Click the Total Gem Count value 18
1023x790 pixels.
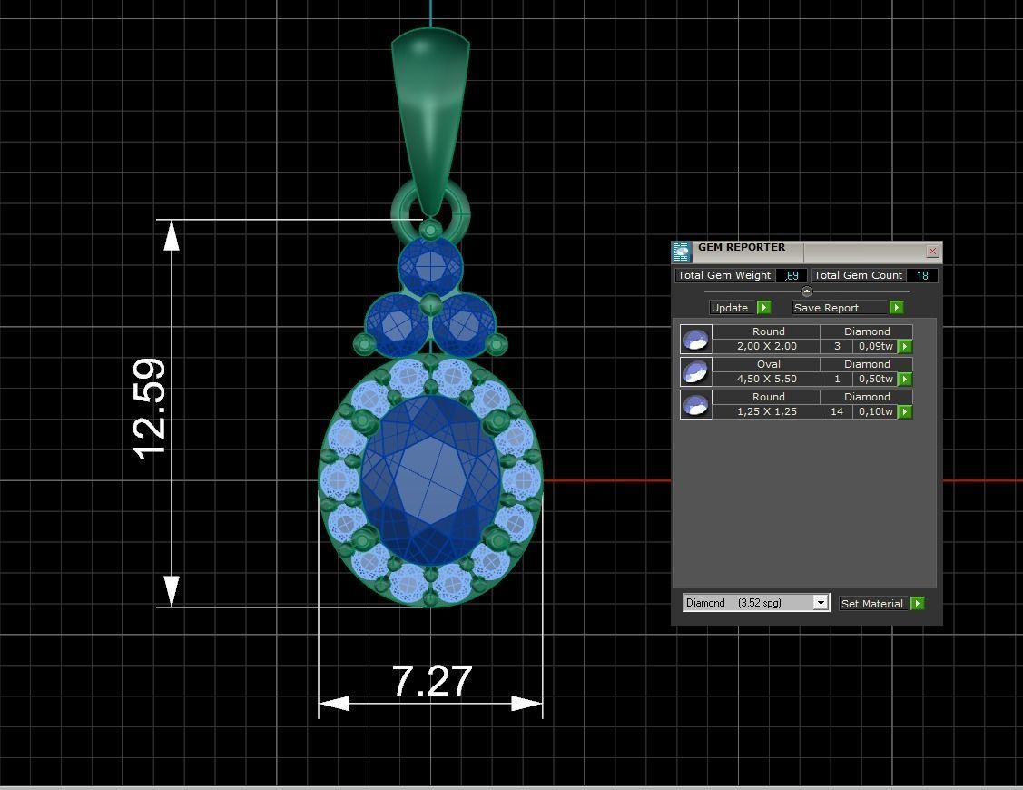pos(922,275)
